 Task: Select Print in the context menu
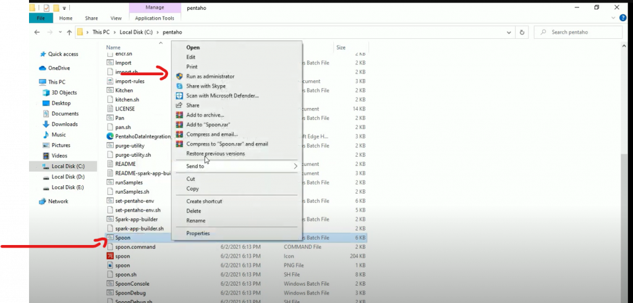(x=192, y=67)
